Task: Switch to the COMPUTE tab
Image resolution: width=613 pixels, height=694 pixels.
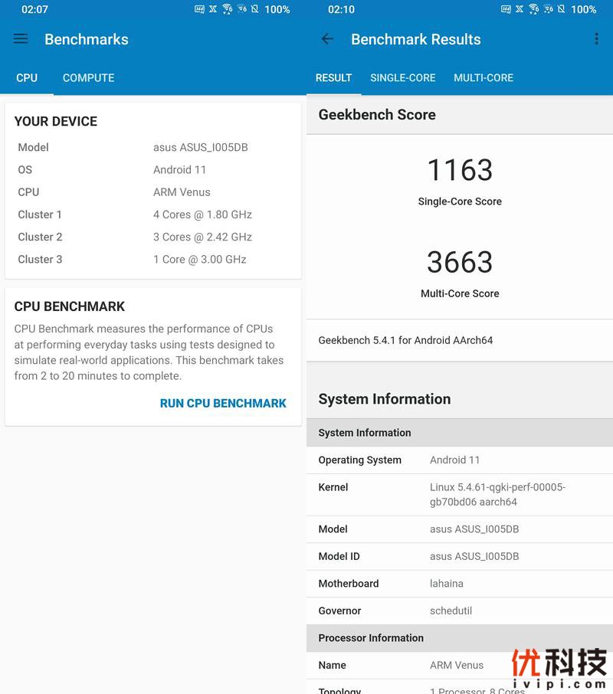Action: [88, 78]
